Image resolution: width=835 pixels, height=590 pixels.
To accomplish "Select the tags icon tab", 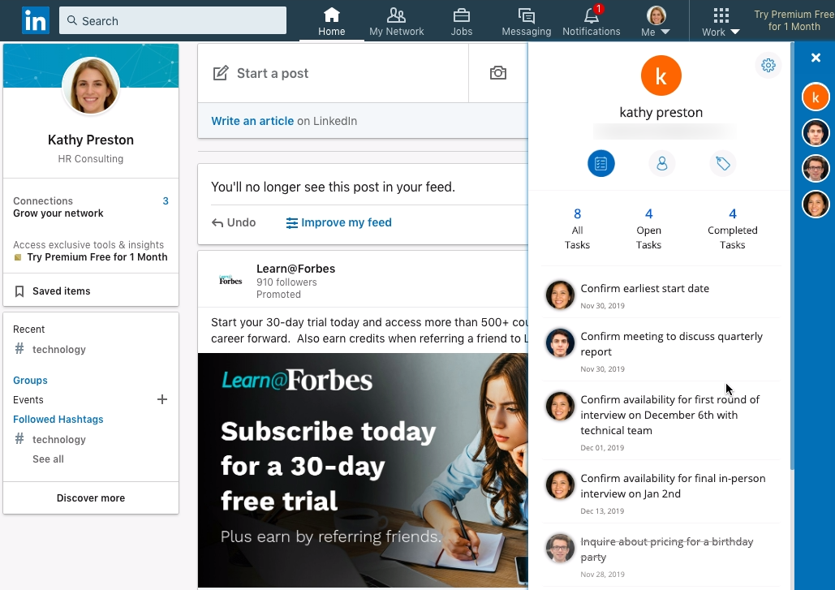I will 723,163.
